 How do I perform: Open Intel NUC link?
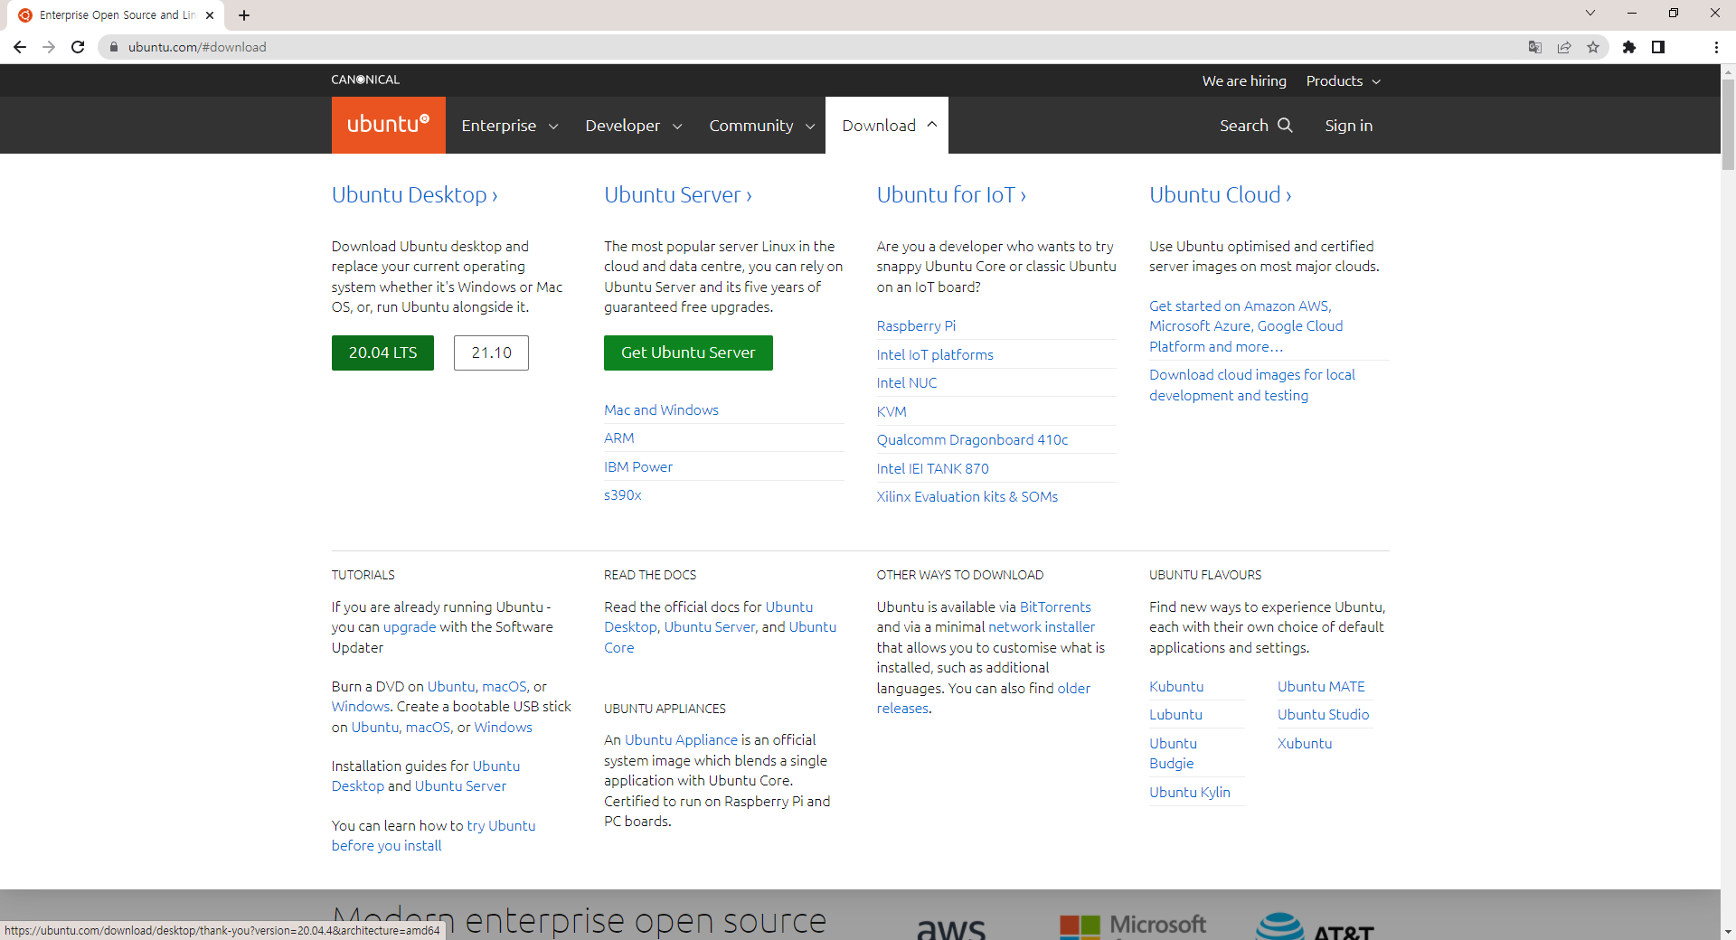(907, 383)
